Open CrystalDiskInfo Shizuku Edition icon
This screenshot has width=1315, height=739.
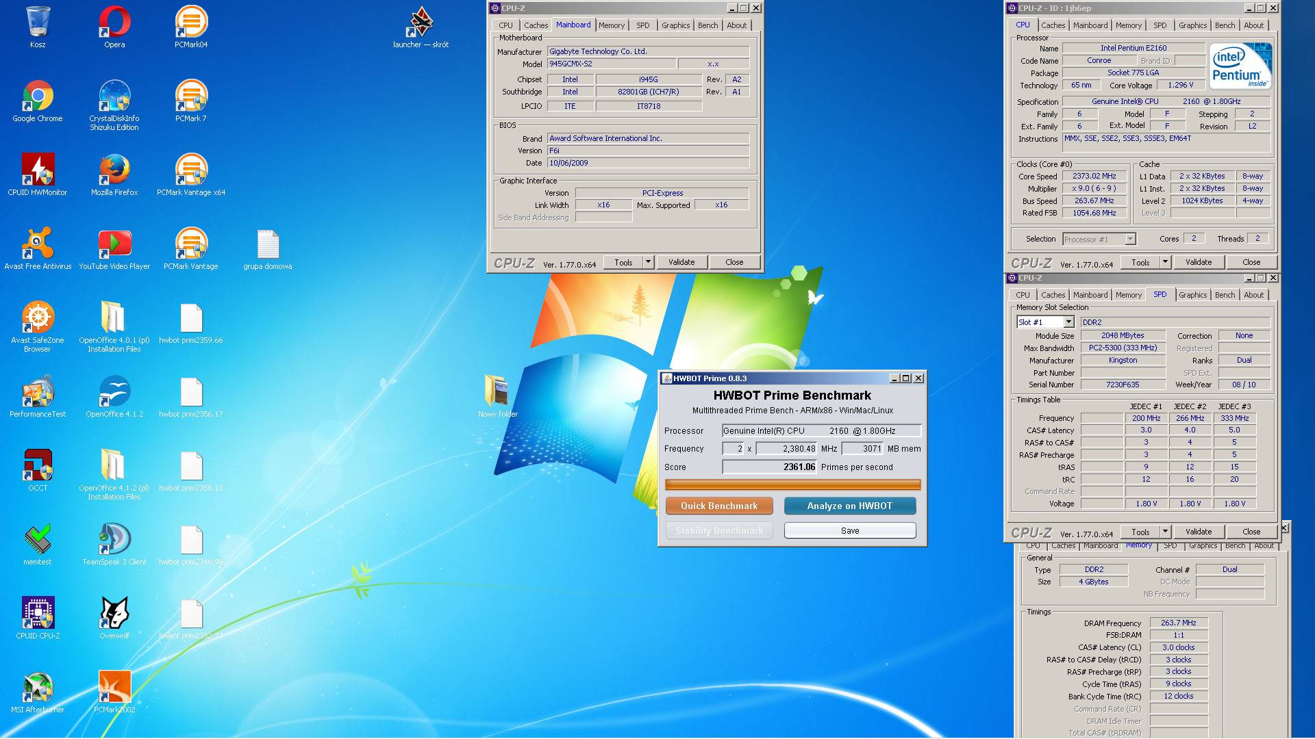click(x=114, y=105)
